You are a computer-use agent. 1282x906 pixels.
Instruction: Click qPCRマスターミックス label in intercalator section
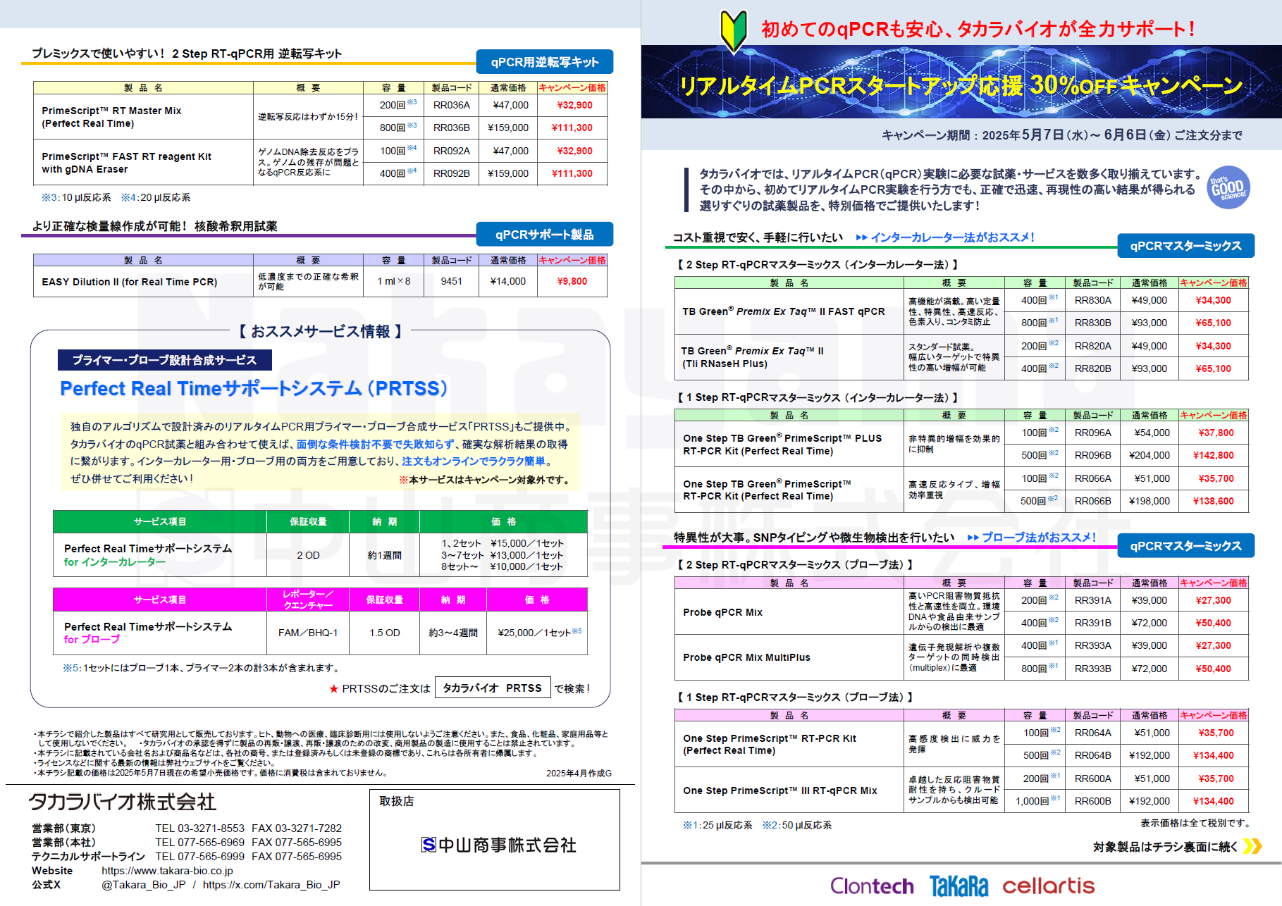pyautogui.click(x=1186, y=246)
